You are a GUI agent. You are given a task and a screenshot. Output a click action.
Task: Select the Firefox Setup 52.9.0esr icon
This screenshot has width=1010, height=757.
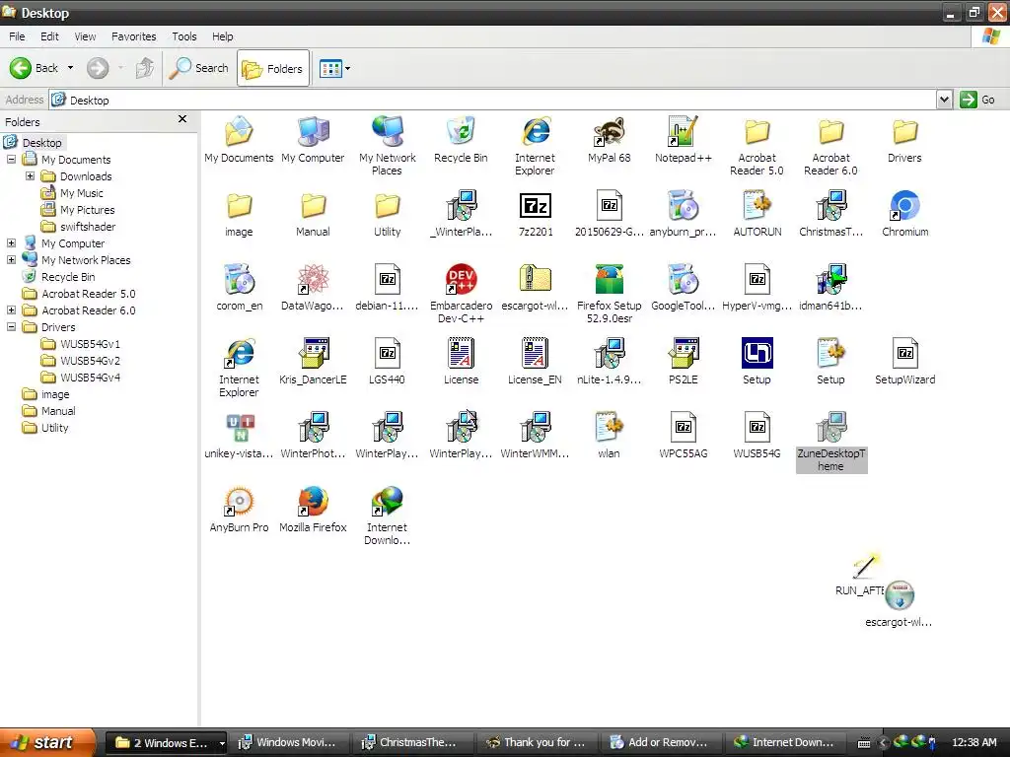[609, 279]
